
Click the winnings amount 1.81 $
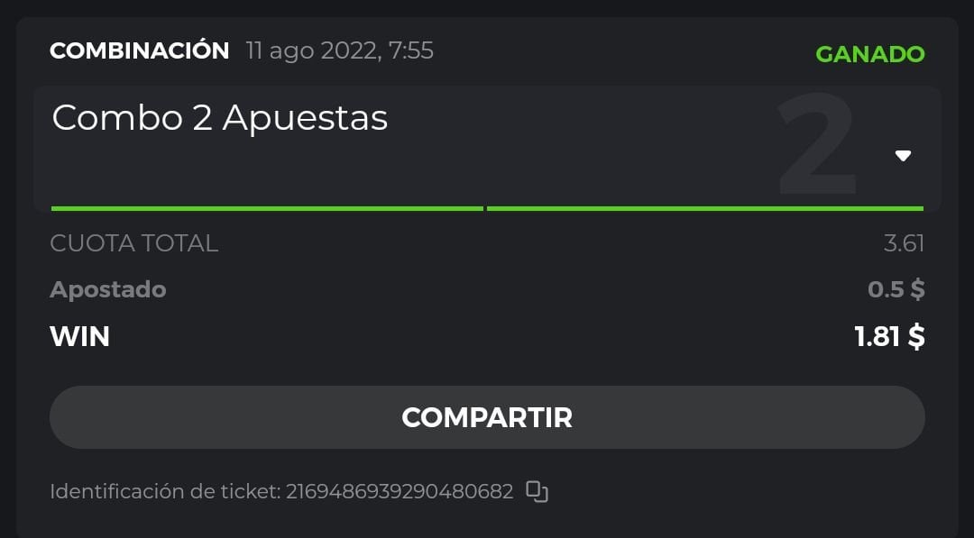pyautogui.click(x=889, y=336)
